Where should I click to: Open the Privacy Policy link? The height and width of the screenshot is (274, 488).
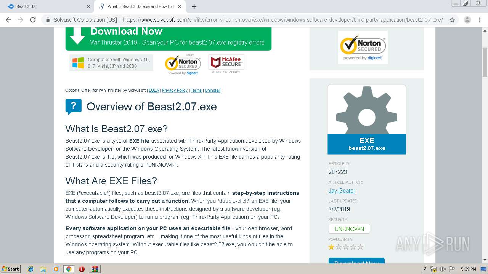(x=175, y=90)
